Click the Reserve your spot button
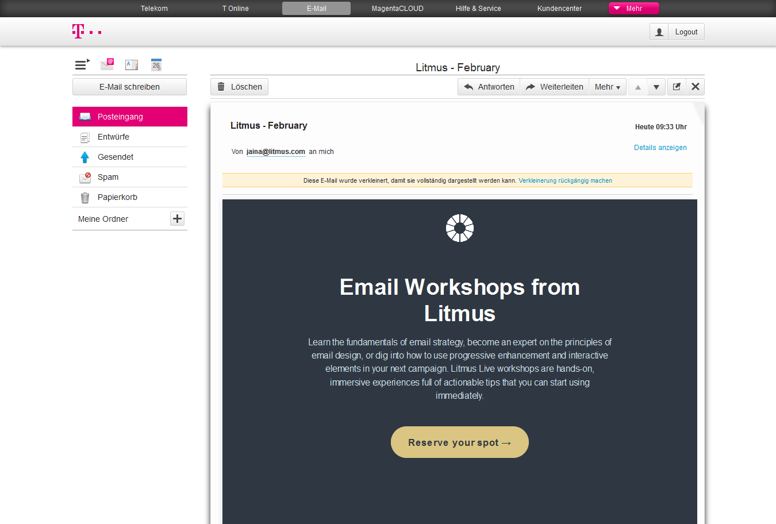 pyautogui.click(x=460, y=442)
